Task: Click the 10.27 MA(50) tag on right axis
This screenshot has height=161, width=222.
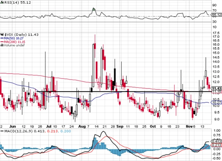Action: (x=216, y=103)
